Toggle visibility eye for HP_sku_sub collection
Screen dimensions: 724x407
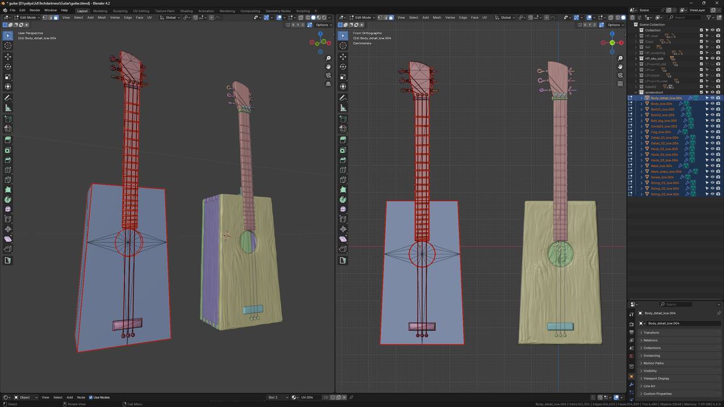(712, 58)
